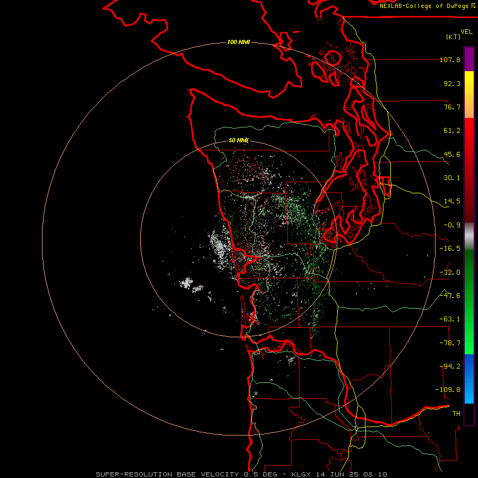
Task: Click the 08:10 timestamp
Action: pos(375,474)
